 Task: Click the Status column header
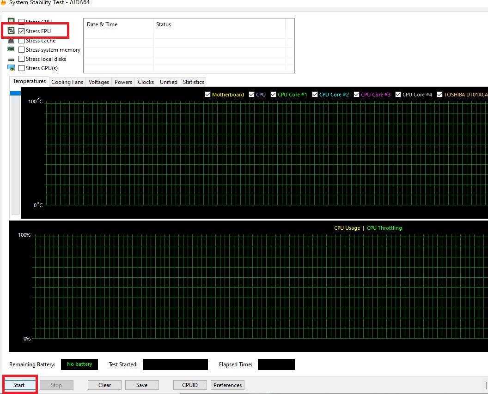click(220, 24)
